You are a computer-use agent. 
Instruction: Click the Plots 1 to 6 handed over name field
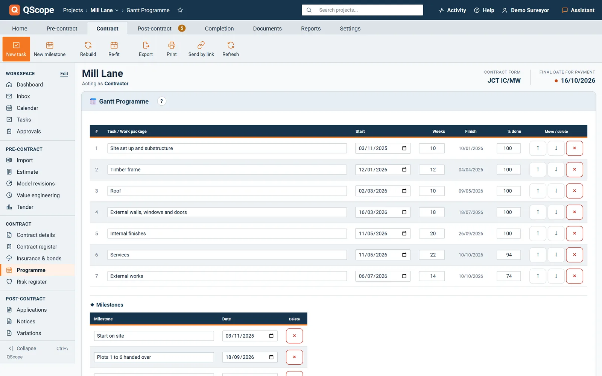tap(154, 357)
